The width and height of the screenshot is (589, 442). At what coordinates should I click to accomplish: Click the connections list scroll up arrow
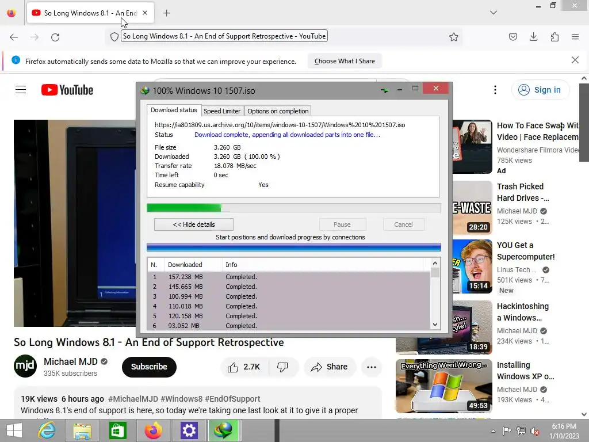pos(435,263)
